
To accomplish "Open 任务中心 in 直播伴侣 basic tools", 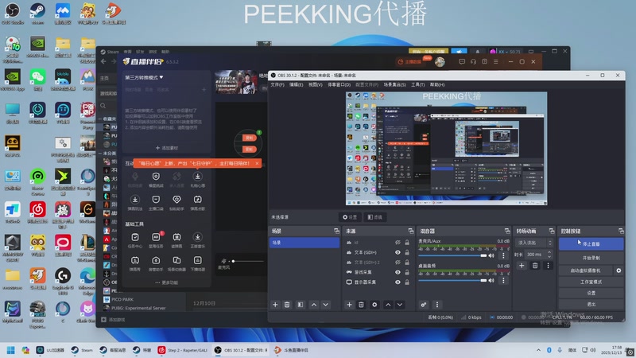I will [135, 240].
